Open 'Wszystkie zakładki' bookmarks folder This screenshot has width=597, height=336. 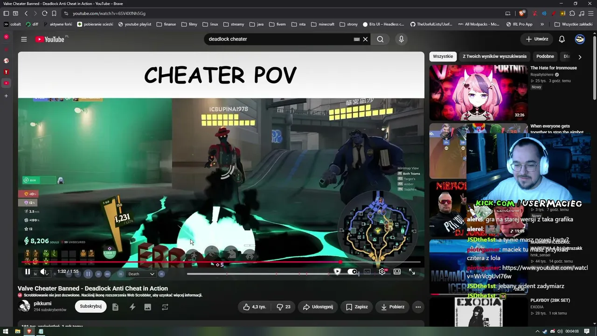click(573, 24)
